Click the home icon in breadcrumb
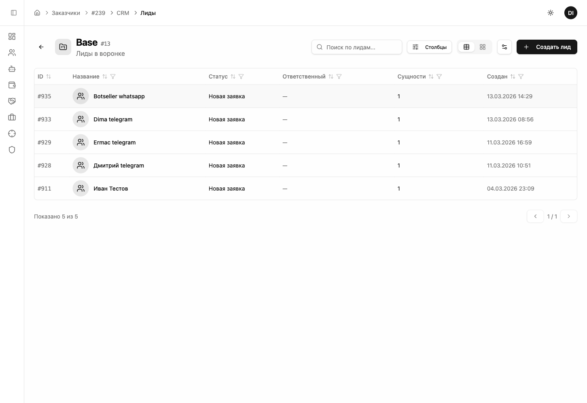The height and width of the screenshot is (403, 587). 37,13
